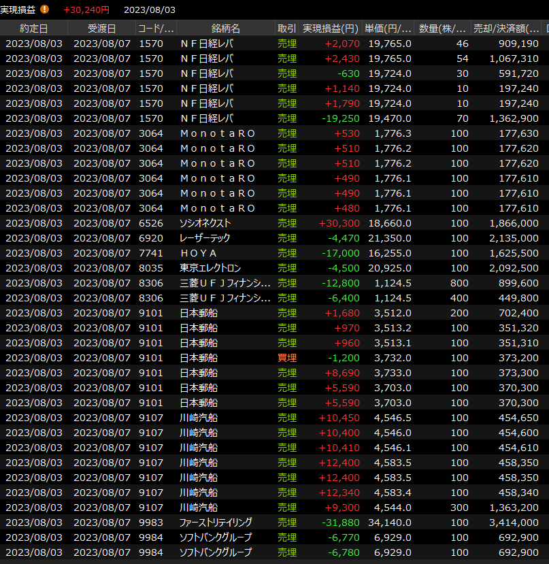Click the コード column header
549x564 pixels.
coord(156,29)
